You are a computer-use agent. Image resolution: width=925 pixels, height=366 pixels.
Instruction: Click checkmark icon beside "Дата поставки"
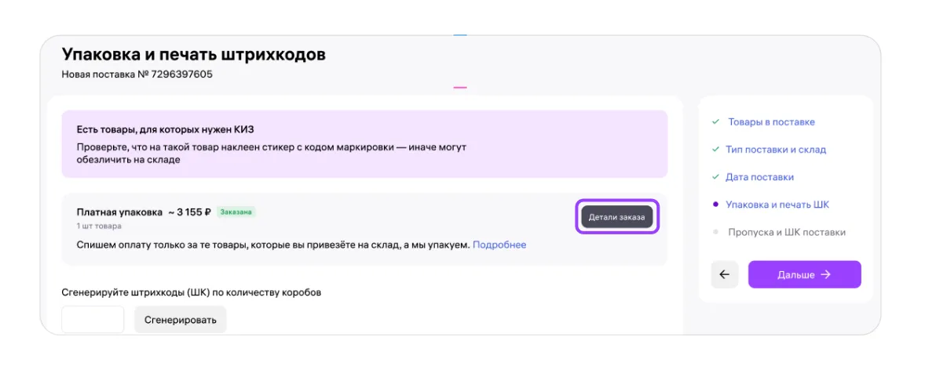(x=715, y=177)
